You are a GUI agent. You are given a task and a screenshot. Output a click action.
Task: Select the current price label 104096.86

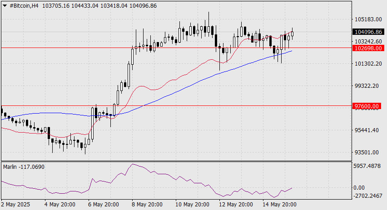click(368, 32)
